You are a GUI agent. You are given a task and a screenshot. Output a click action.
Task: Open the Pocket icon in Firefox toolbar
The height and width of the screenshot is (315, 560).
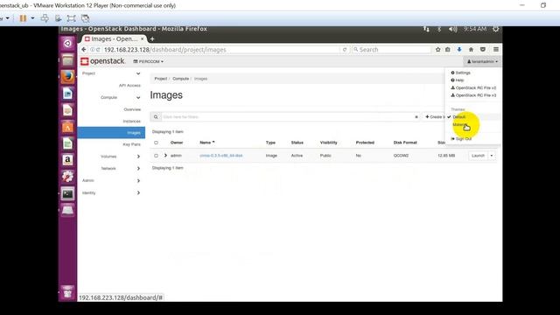[482, 50]
